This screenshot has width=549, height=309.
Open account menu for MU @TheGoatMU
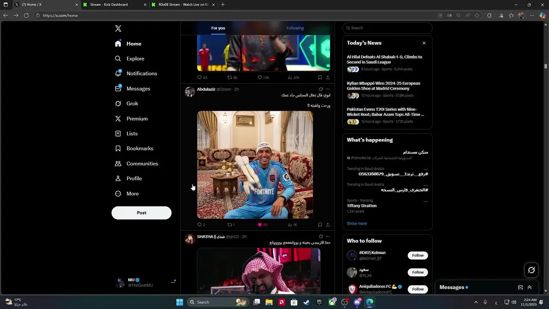coord(173,282)
